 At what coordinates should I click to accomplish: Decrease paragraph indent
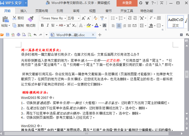(130, 18)
